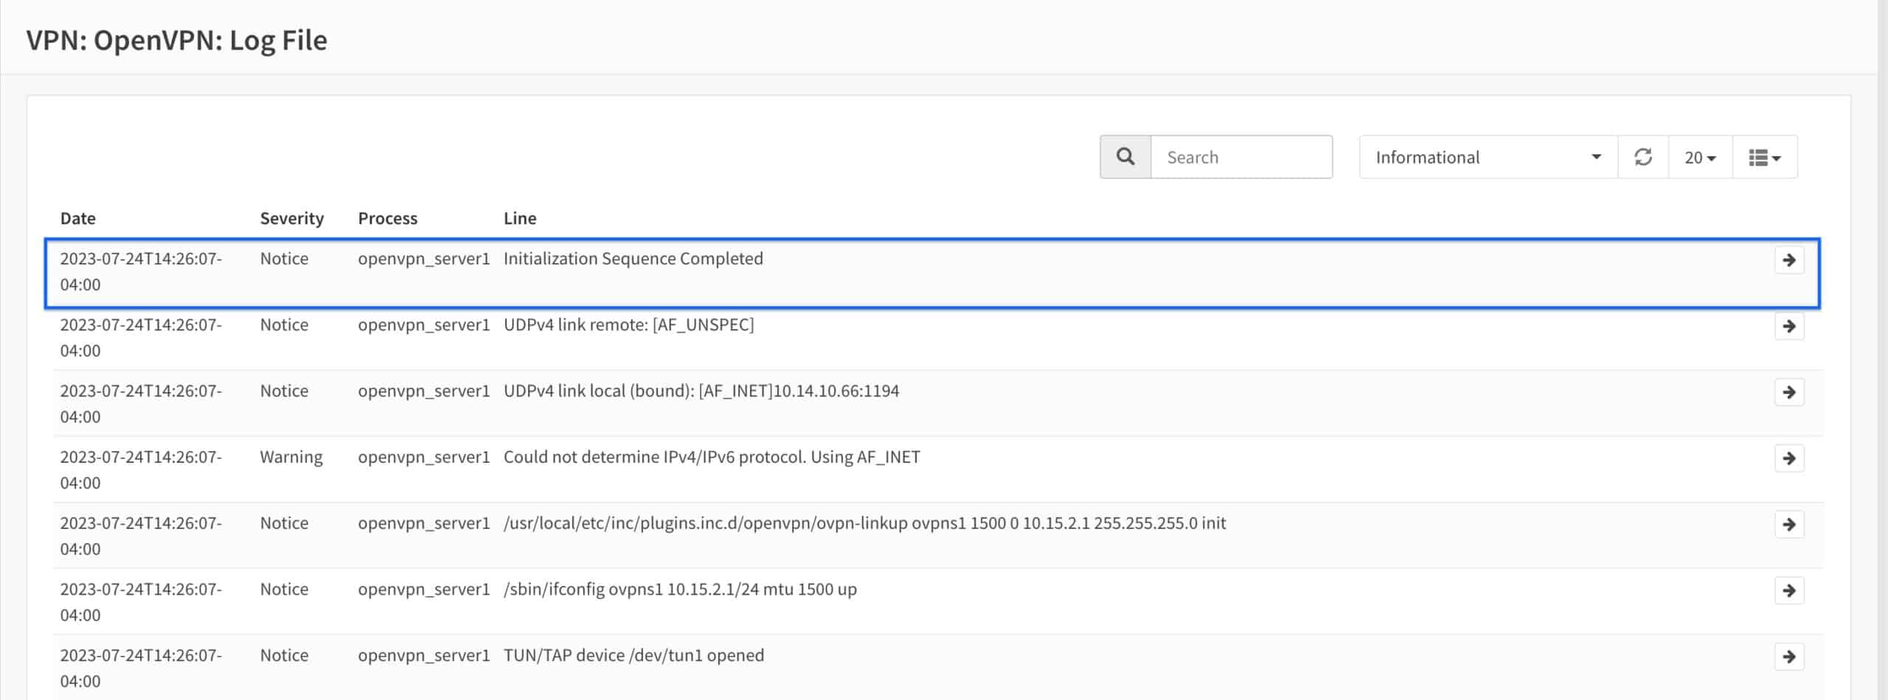The height and width of the screenshot is (700, 1888).
Task: Select the Could not determine IPv4/IPv6 warning entry
Action: coord(711,457)
